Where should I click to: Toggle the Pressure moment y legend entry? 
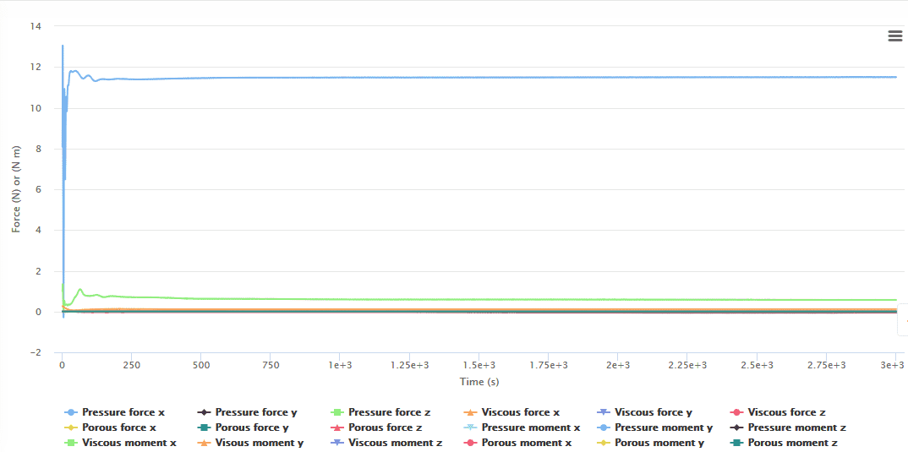pyautogui.click(x=655, y=427)
